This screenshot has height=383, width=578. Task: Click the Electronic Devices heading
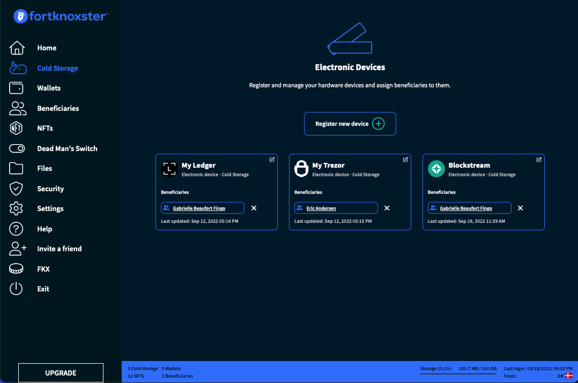pyautogui.click(x=350, y=67)
